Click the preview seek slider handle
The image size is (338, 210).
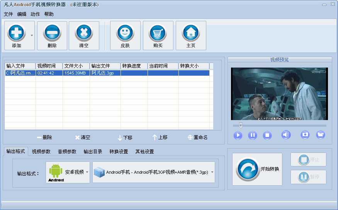(241, 125)
